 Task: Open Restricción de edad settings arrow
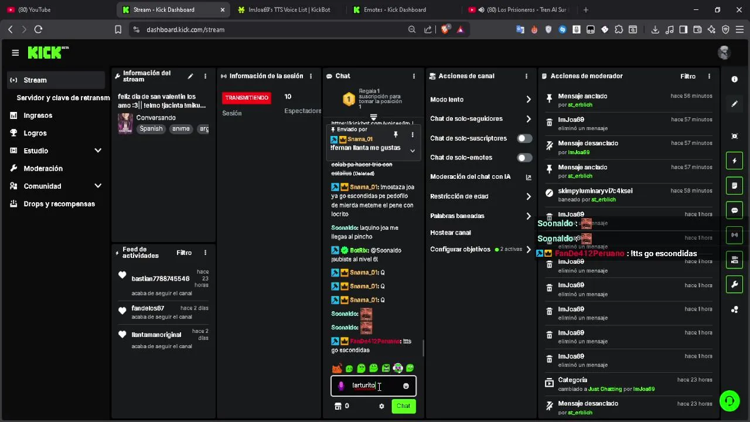click(528, 196)
